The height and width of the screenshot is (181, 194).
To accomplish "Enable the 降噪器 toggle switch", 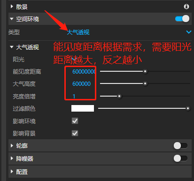I will 180,158.
